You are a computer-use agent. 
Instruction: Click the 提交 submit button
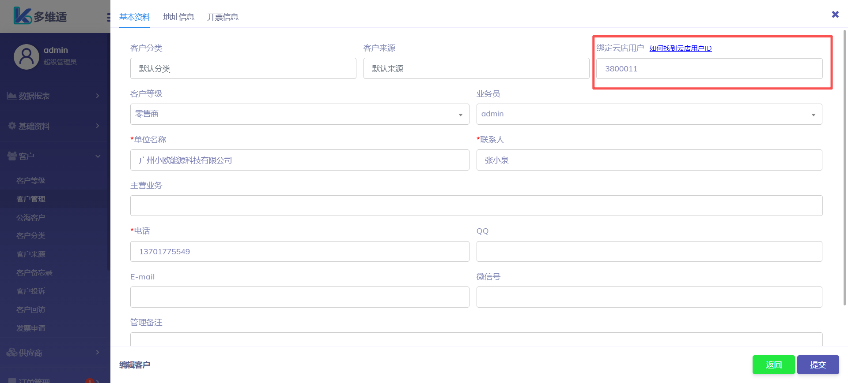[818, 364]
